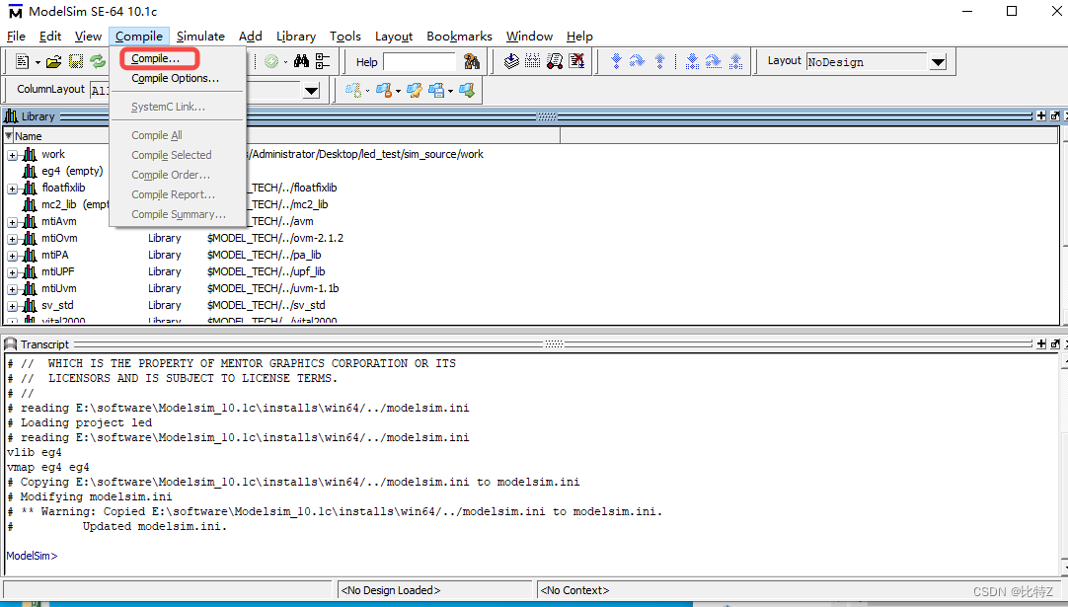Viewport: 1068px width, 607px height.
Task: Create a new document via the New icon
Action: (20, 60)
